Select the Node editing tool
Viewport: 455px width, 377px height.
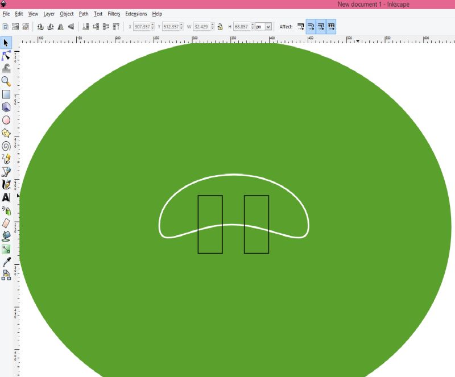(x=7, y=56)
